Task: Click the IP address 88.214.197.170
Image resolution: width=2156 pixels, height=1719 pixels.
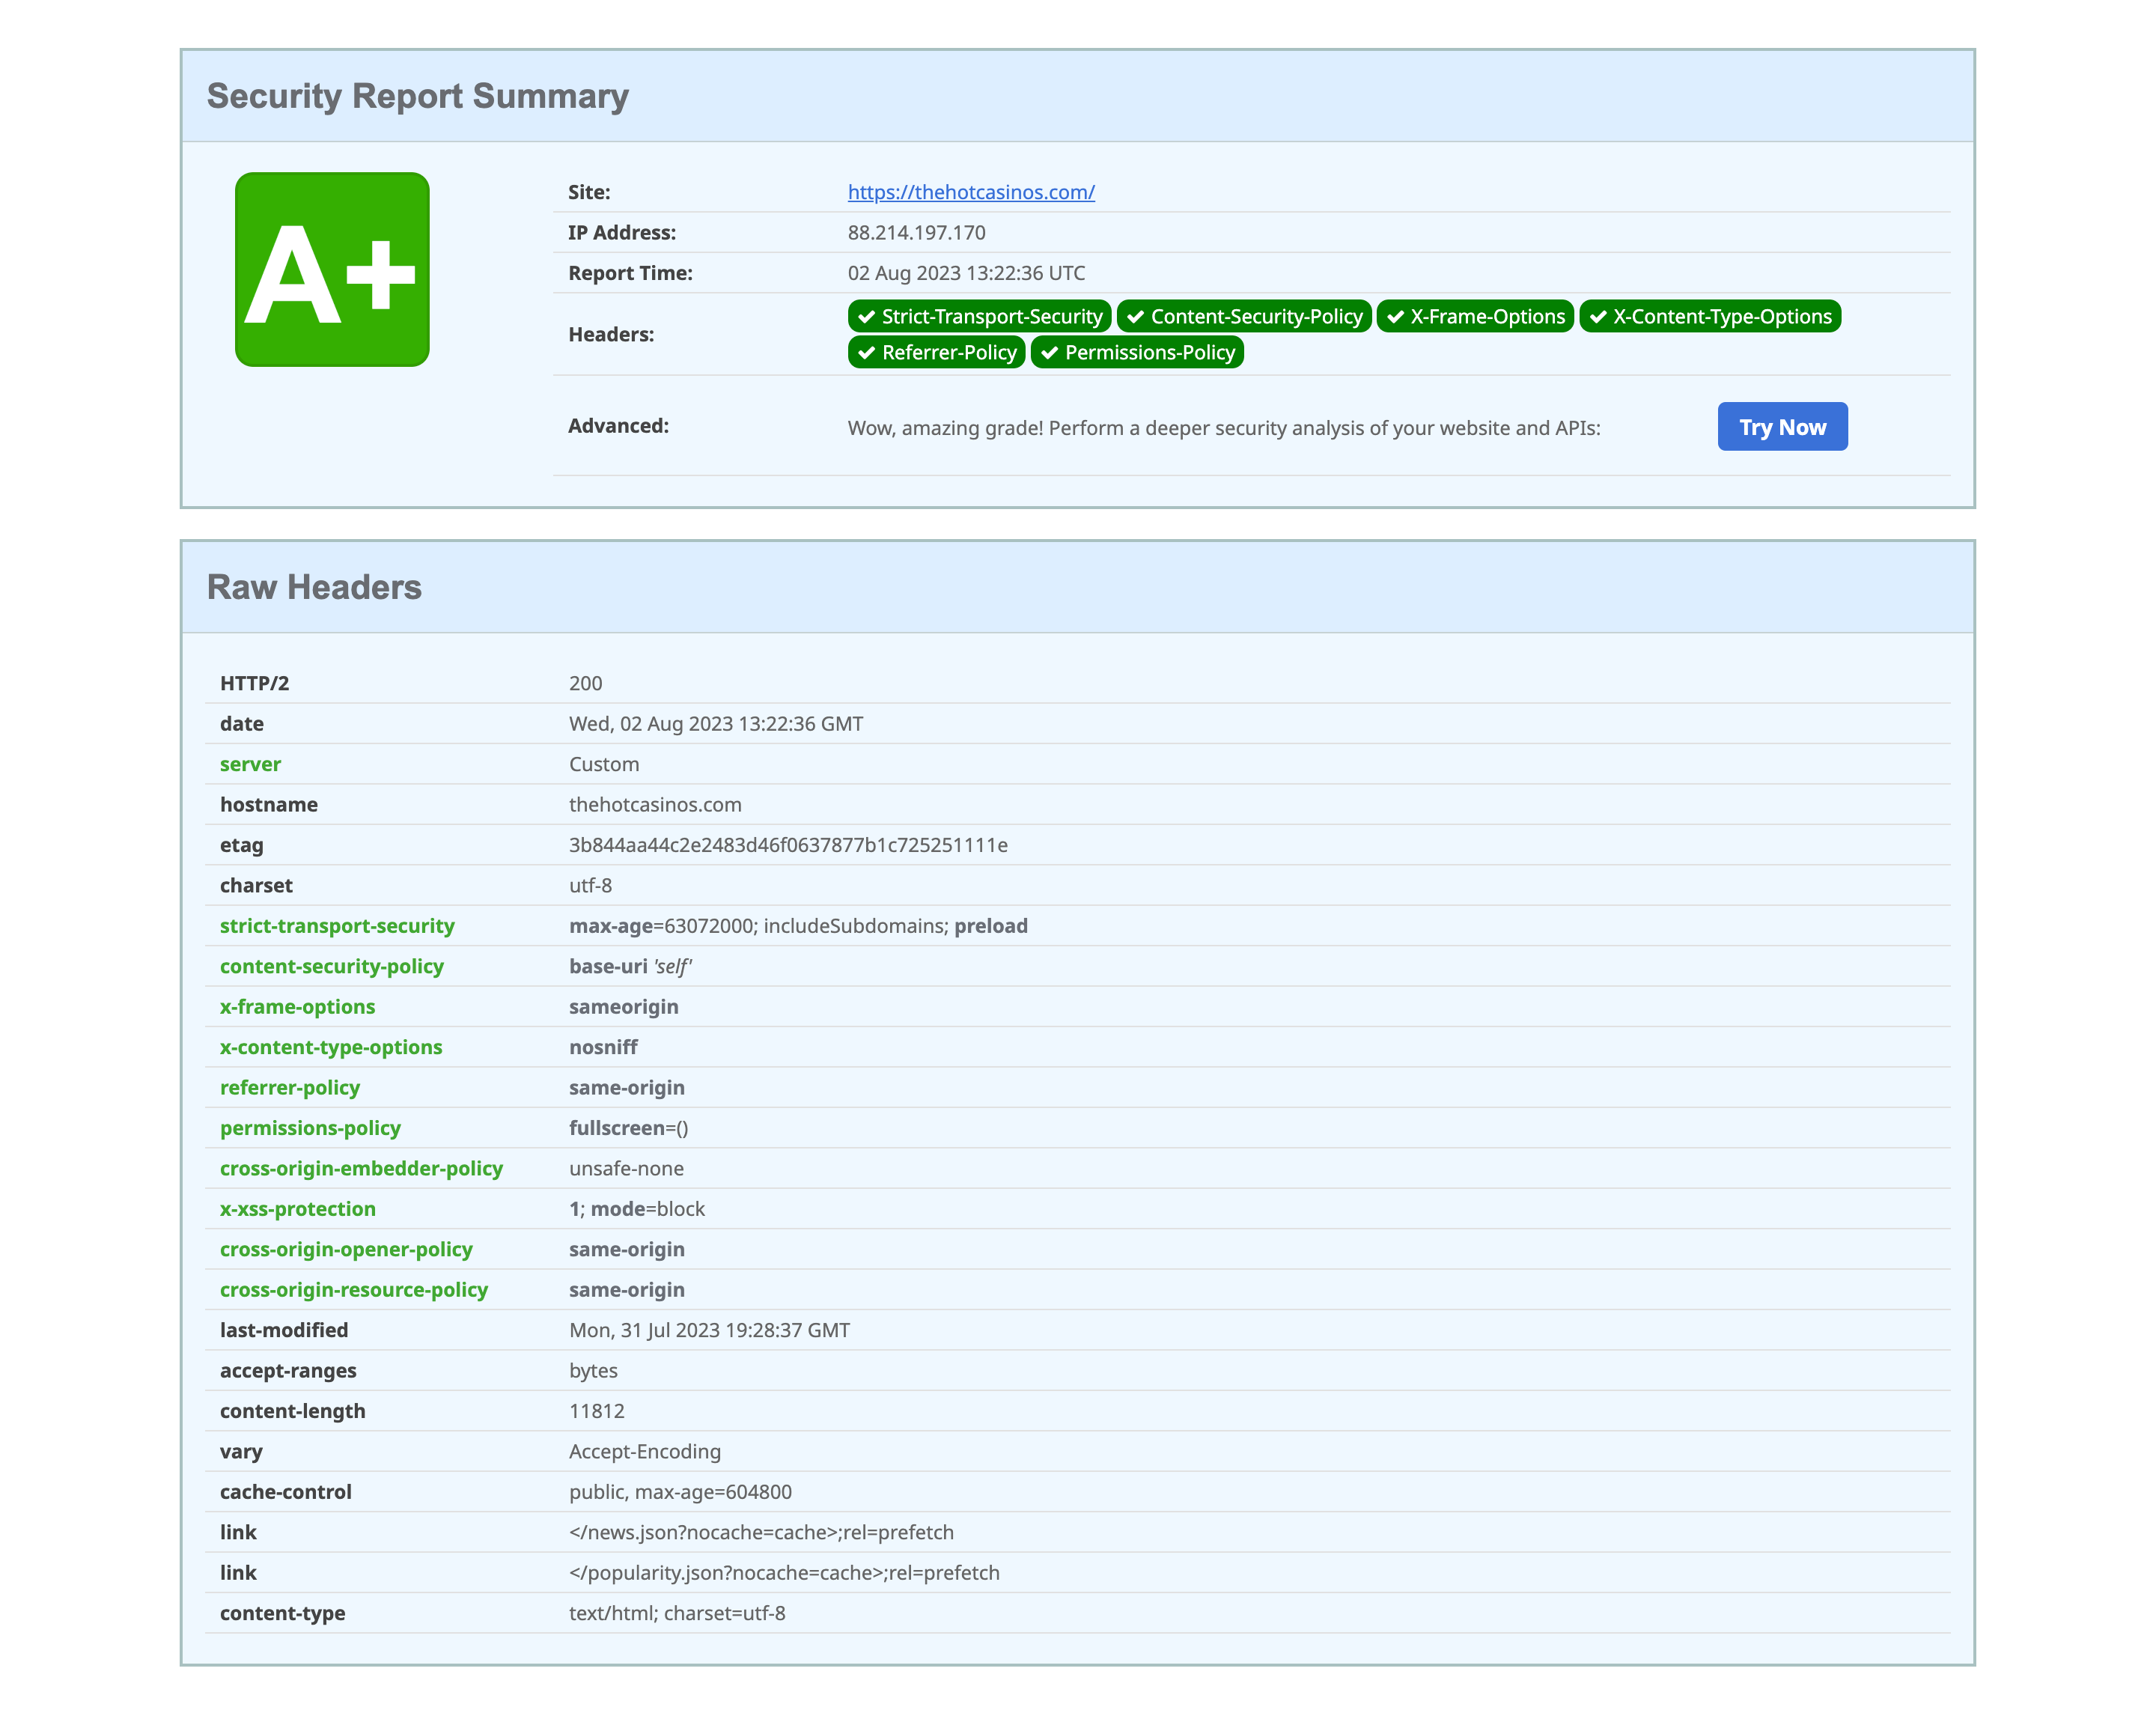Action: 916,233
